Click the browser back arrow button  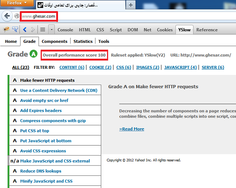pyautogui.click(x=7, y=16)
